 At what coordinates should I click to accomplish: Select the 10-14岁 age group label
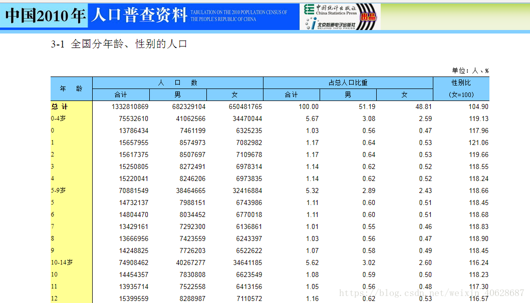62,262
